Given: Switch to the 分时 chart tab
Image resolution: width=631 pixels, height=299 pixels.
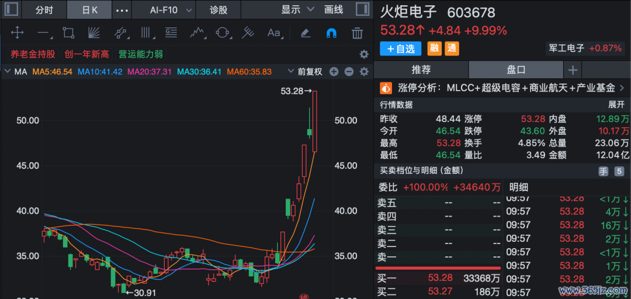Looking at the screenshot, I should coord(44,10).
